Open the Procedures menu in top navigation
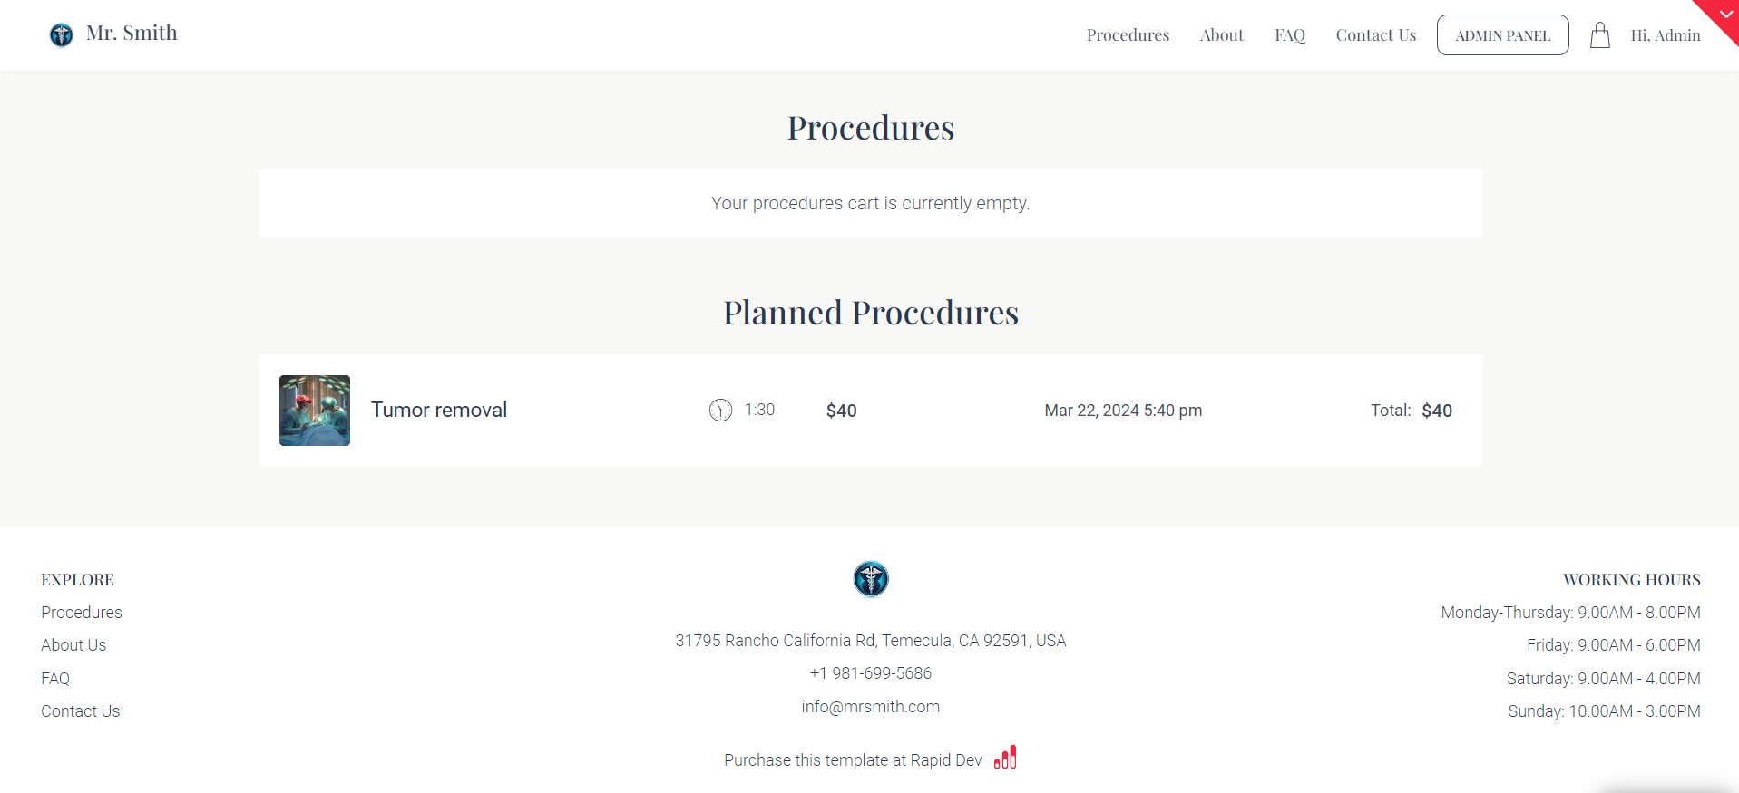Viewport: 1739px width, 793px height. click(x=1128, y=35)
